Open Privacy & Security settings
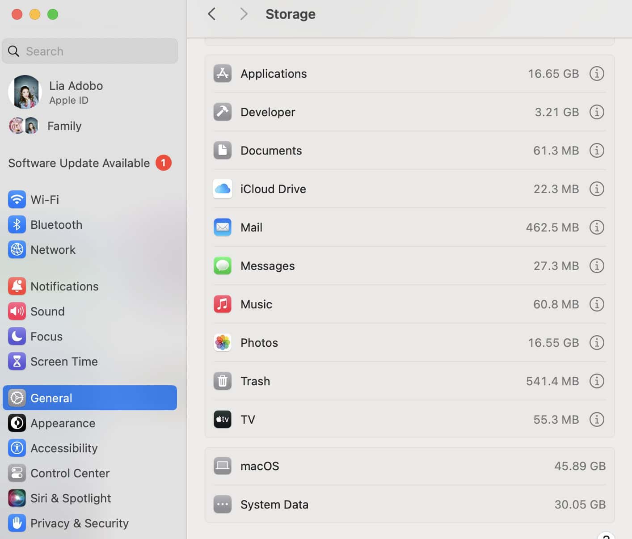The height and width of the screenshot is (539, 632). 90,523
